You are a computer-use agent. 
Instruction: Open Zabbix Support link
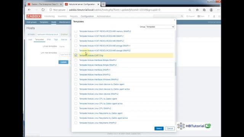point(191,16)
